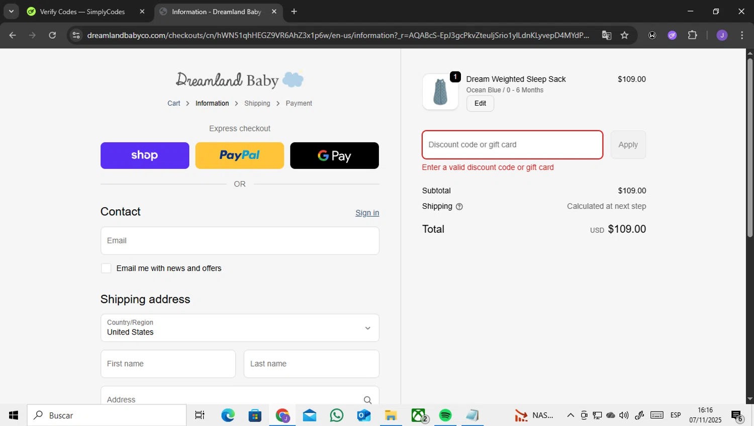
Task: Select the Information breadcrumb step
Action: 212,103
